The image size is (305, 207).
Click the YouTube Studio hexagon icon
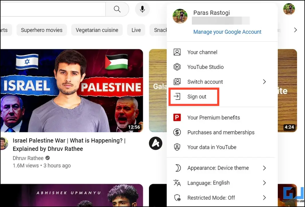coord(177,67)
